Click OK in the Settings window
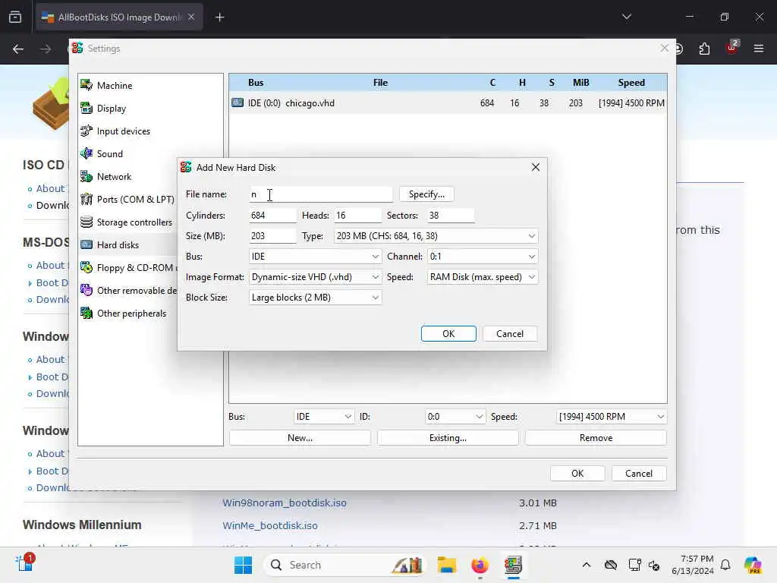Image resolution: width=777 pixels, height=583 pixels. [x=577, y=474]
